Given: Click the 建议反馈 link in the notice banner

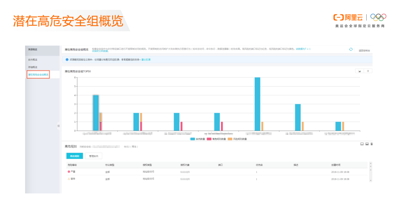Looking at the screenshot, I should coord(146,60).
